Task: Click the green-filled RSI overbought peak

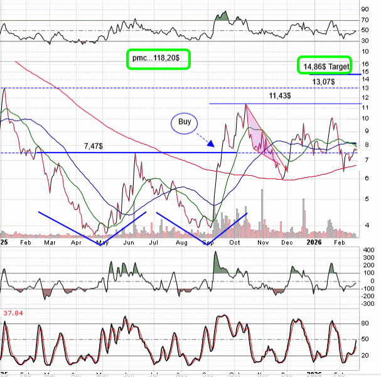Action: [222, 16]
